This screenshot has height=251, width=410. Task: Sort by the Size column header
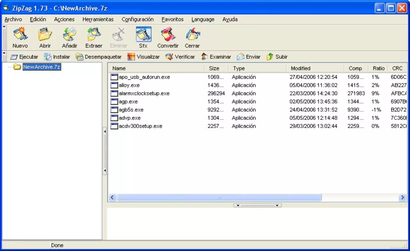[x=216, y=68]
